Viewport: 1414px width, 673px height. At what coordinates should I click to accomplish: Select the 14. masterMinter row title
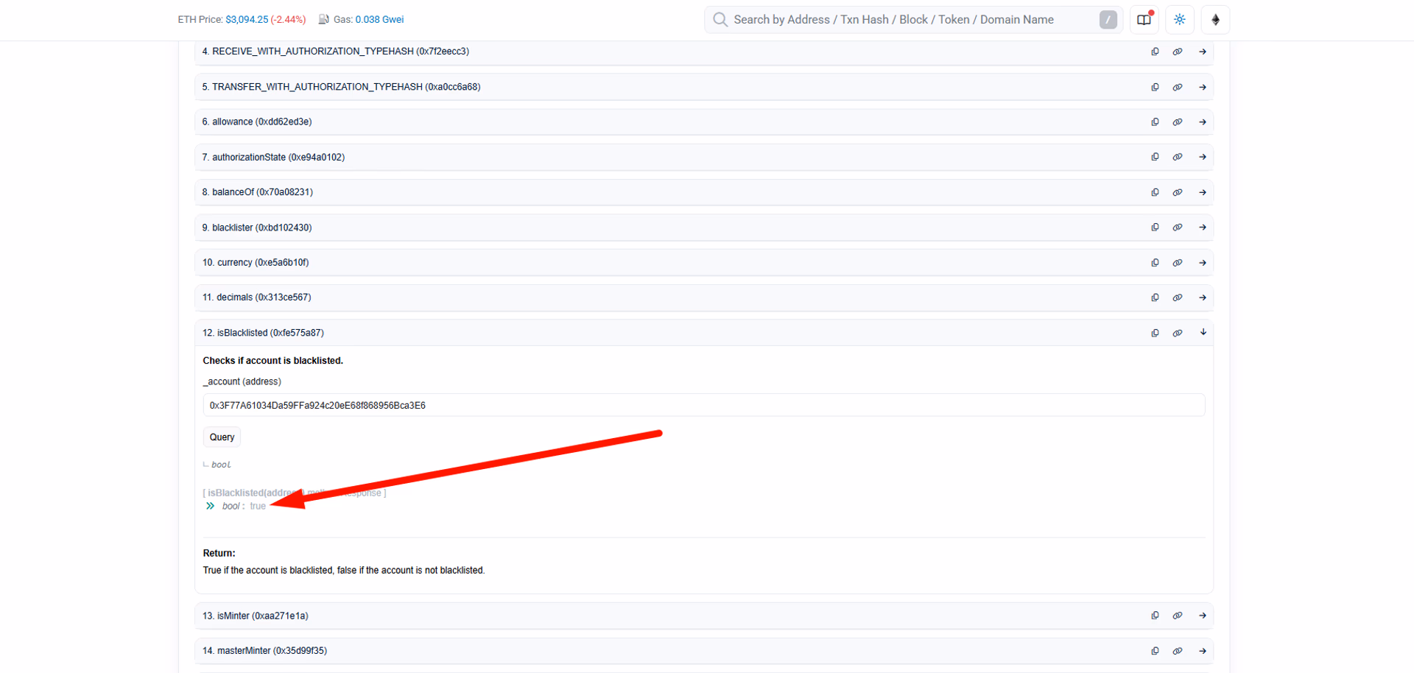tap(264, 651)
